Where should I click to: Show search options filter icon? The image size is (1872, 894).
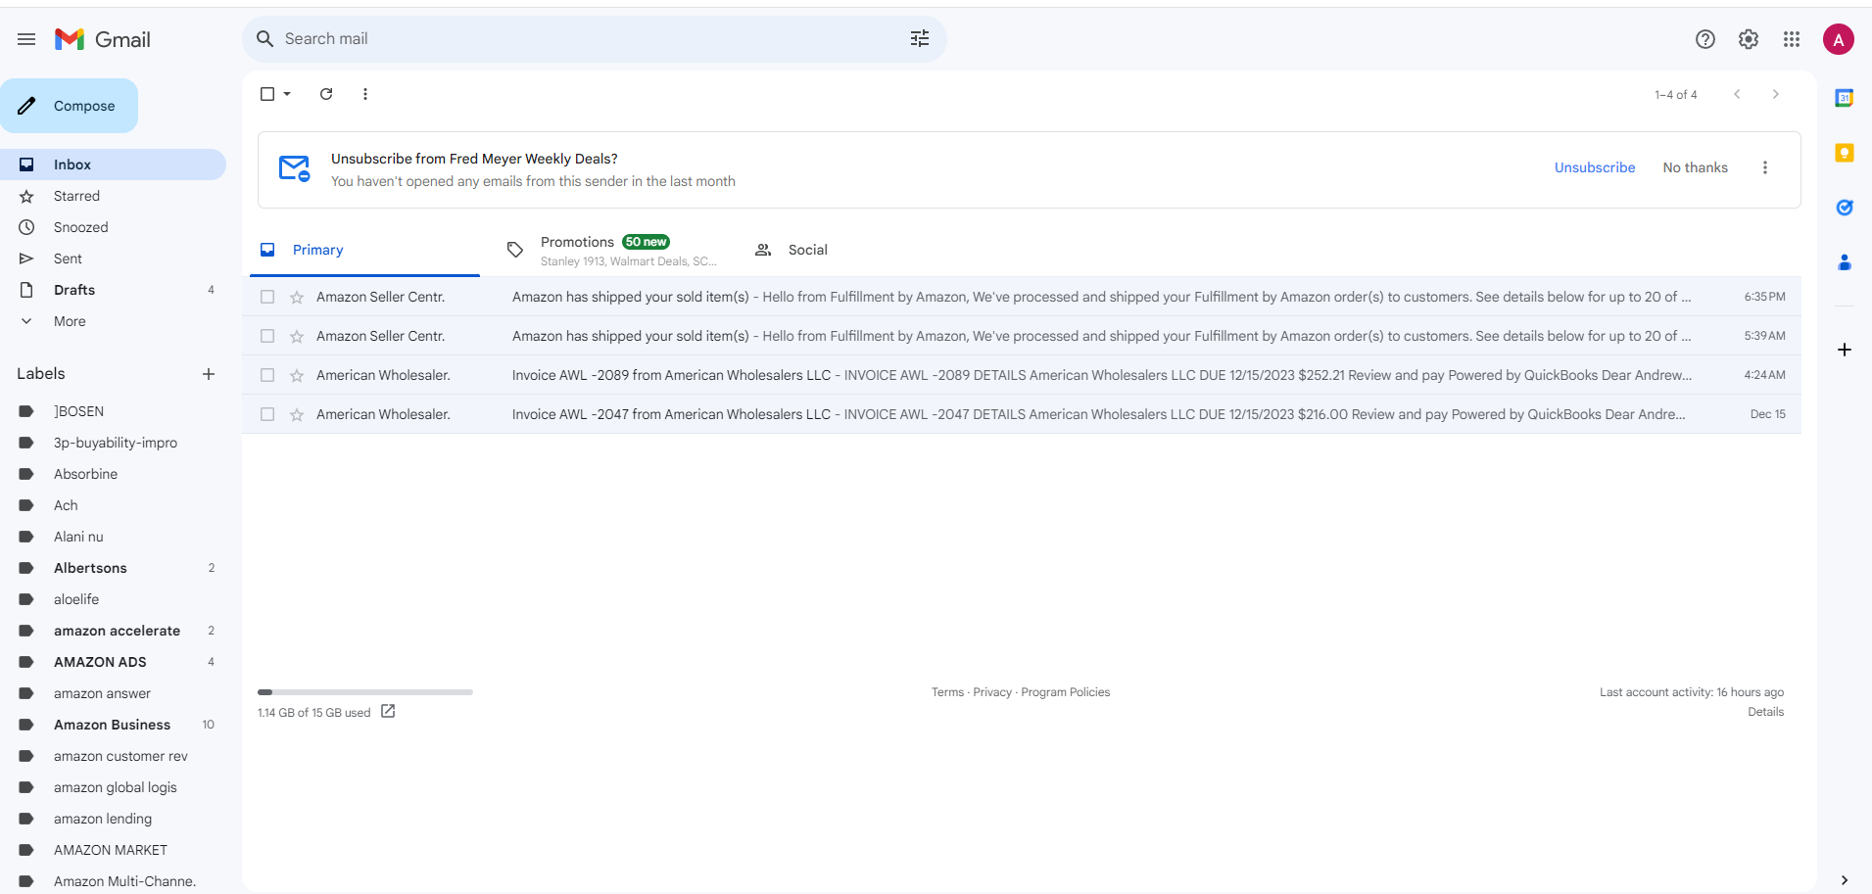click(x=920, y=38)
